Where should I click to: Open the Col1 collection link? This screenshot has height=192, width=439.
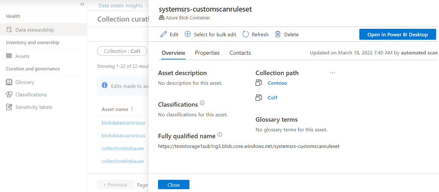273,97
